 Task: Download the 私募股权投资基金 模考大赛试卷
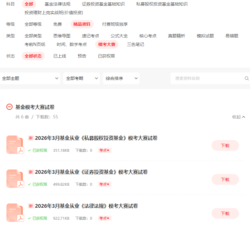(225, 146)
